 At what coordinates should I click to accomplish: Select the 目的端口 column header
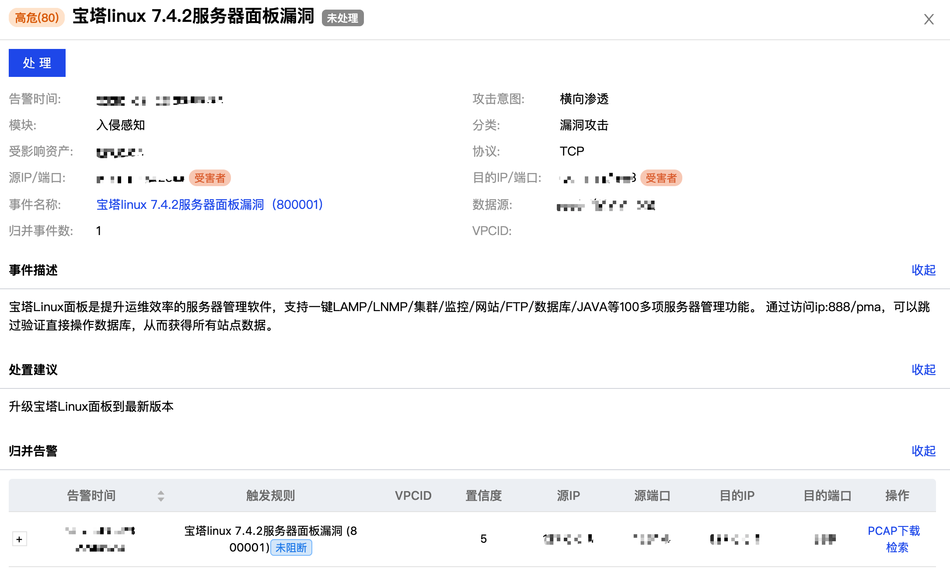(827, 495)
